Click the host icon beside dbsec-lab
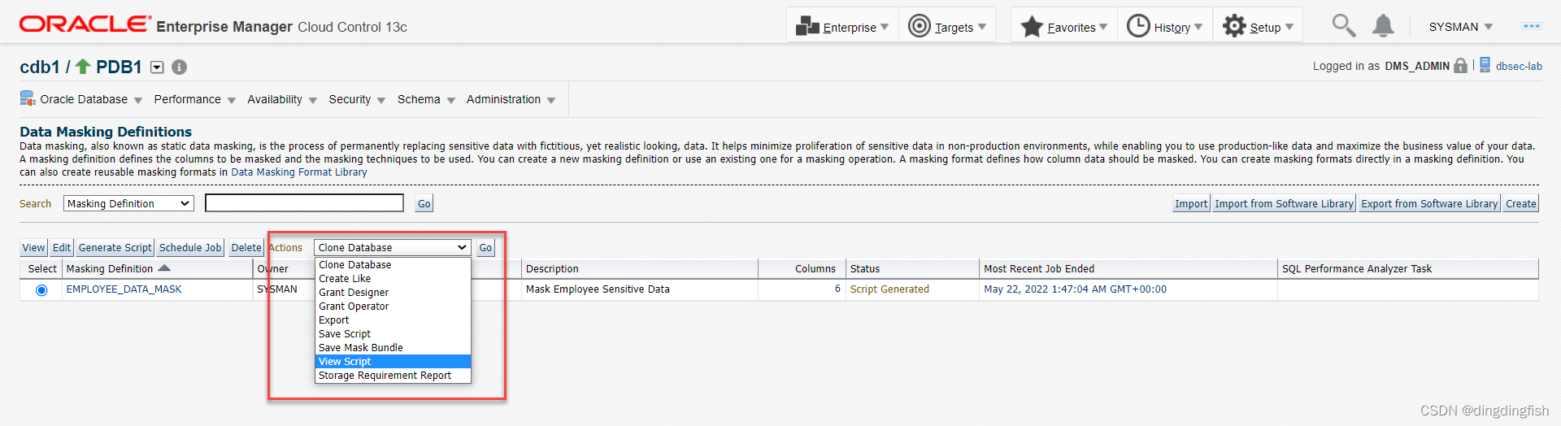The width and height of the screenshot is (1561, 426). (x=1485, y=65)
